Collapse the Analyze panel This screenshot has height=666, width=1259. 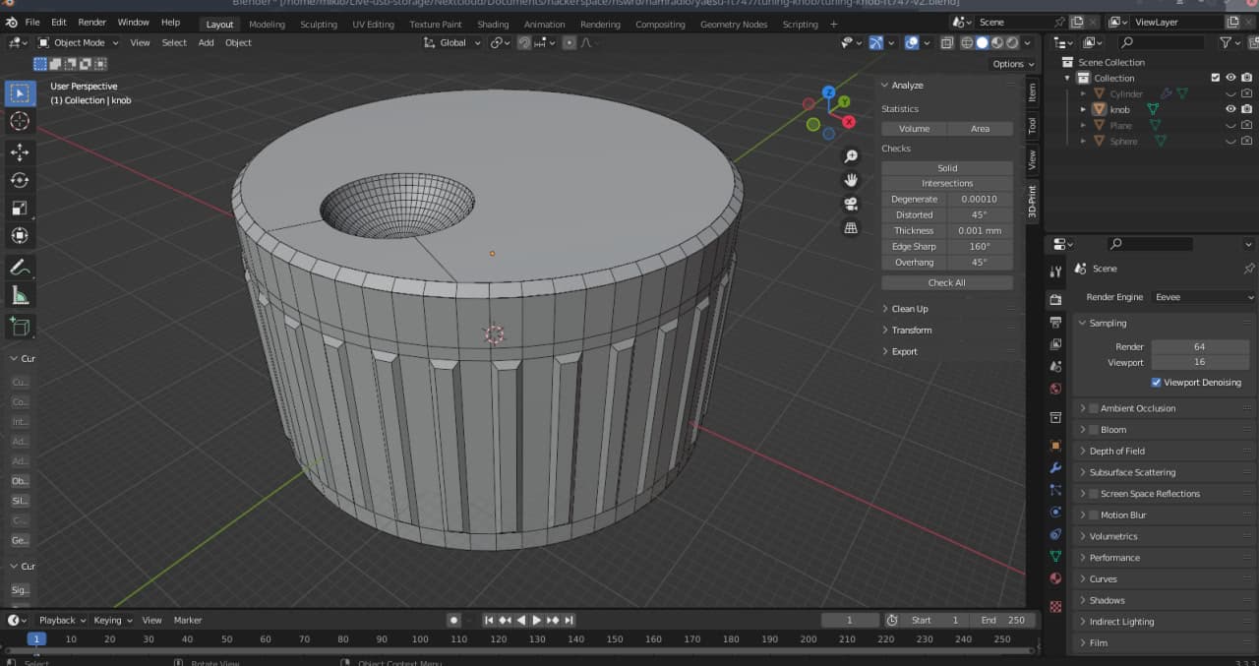point(906,86)
